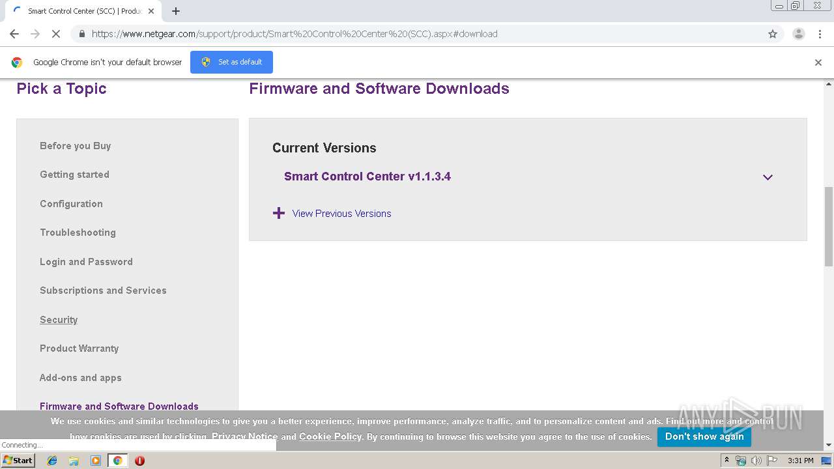Open Smart Control Center v1.1.3.4 entry
834x469 pixels.
(x=367, y=177)
